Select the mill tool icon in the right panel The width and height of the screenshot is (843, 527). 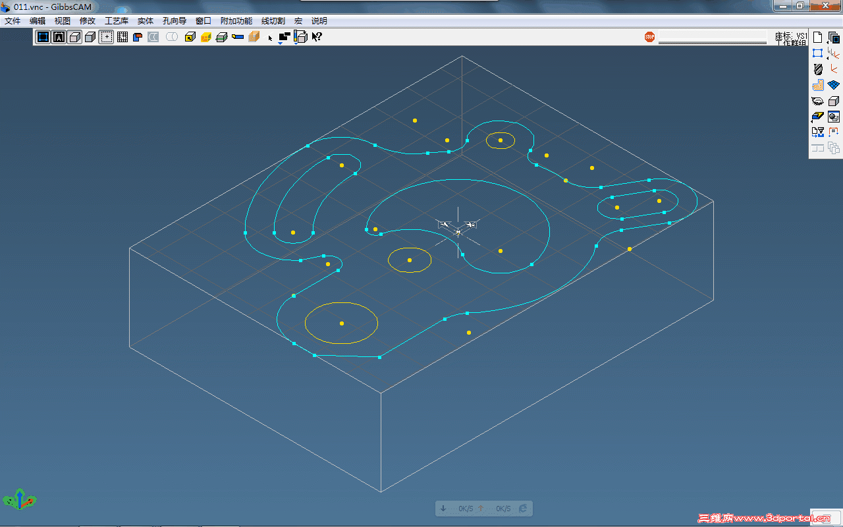pyautogui.click(x=817, y=69)
